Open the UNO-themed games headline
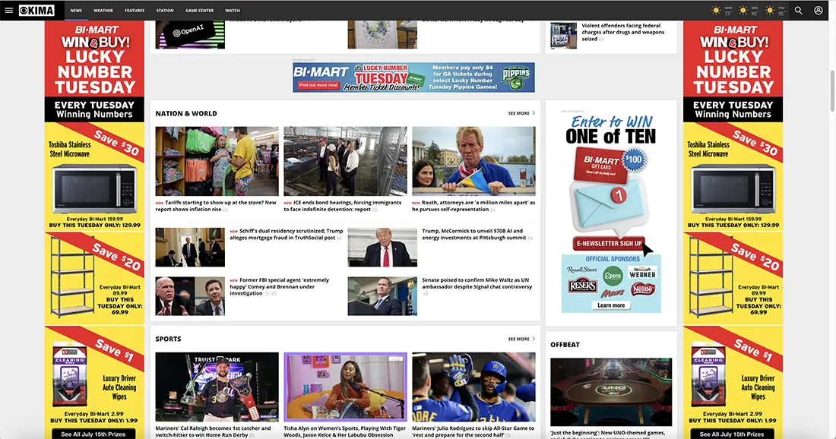 (x=608, y=434)
